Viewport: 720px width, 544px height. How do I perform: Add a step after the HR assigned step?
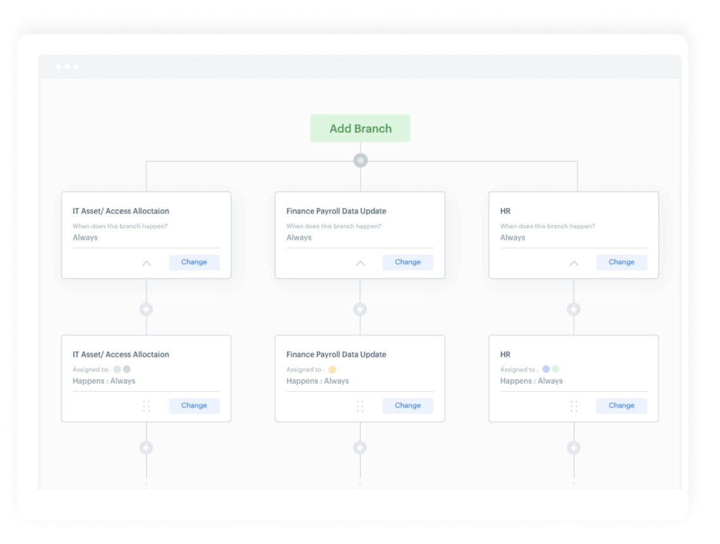click(573, 447)
